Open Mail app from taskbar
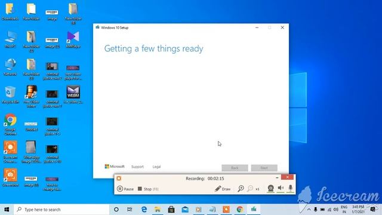This screenshot has height=215, width=382. (x=185, y=210)
